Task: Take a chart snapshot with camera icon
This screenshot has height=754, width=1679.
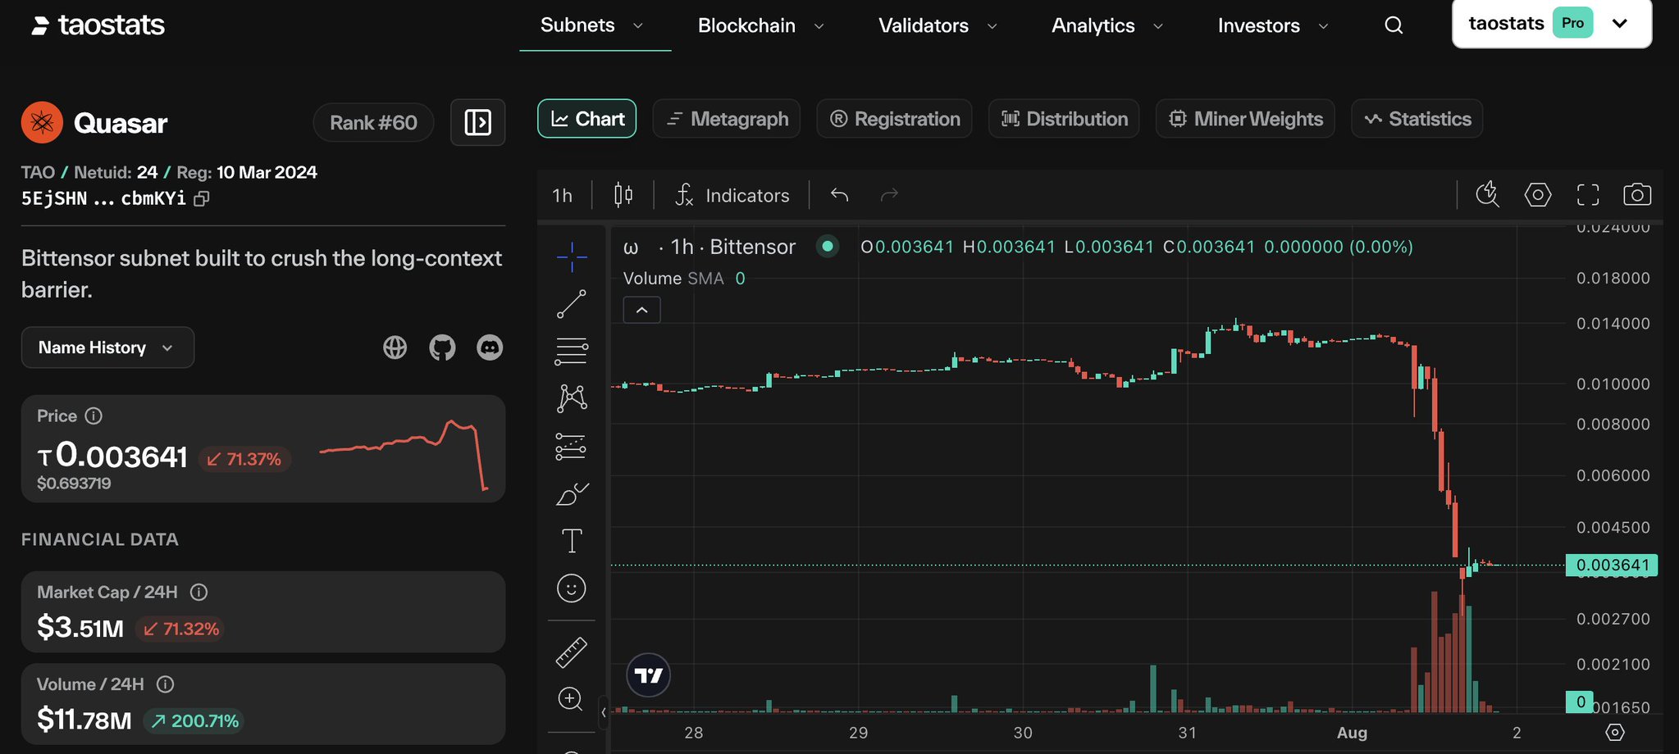Action: click(1637, 195)
